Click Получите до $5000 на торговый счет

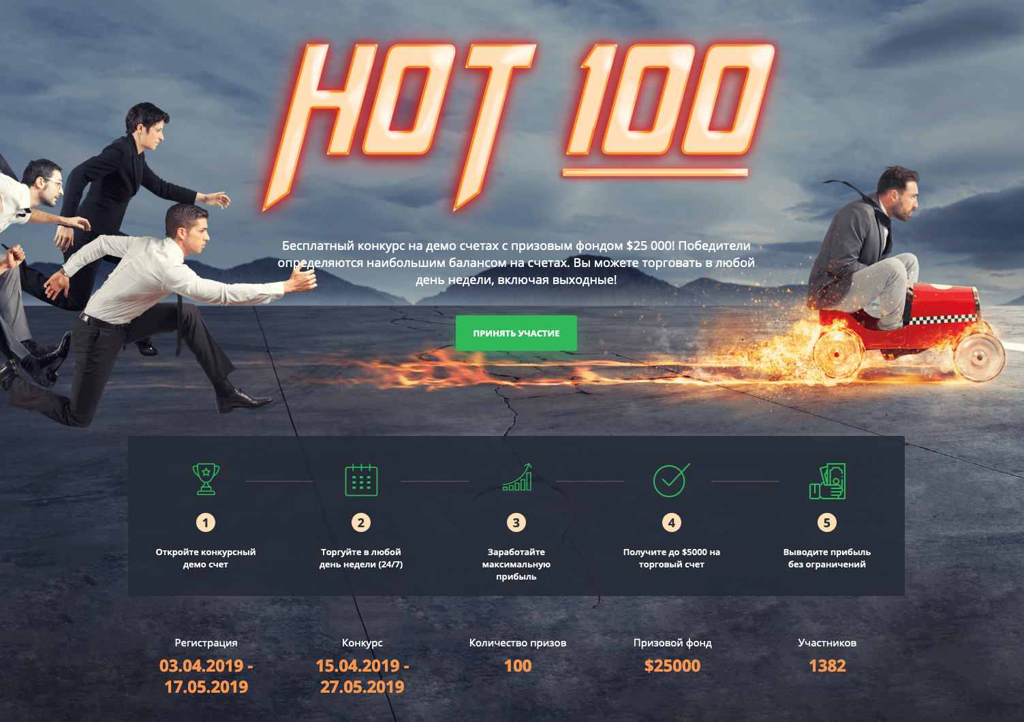pos(672,558)
